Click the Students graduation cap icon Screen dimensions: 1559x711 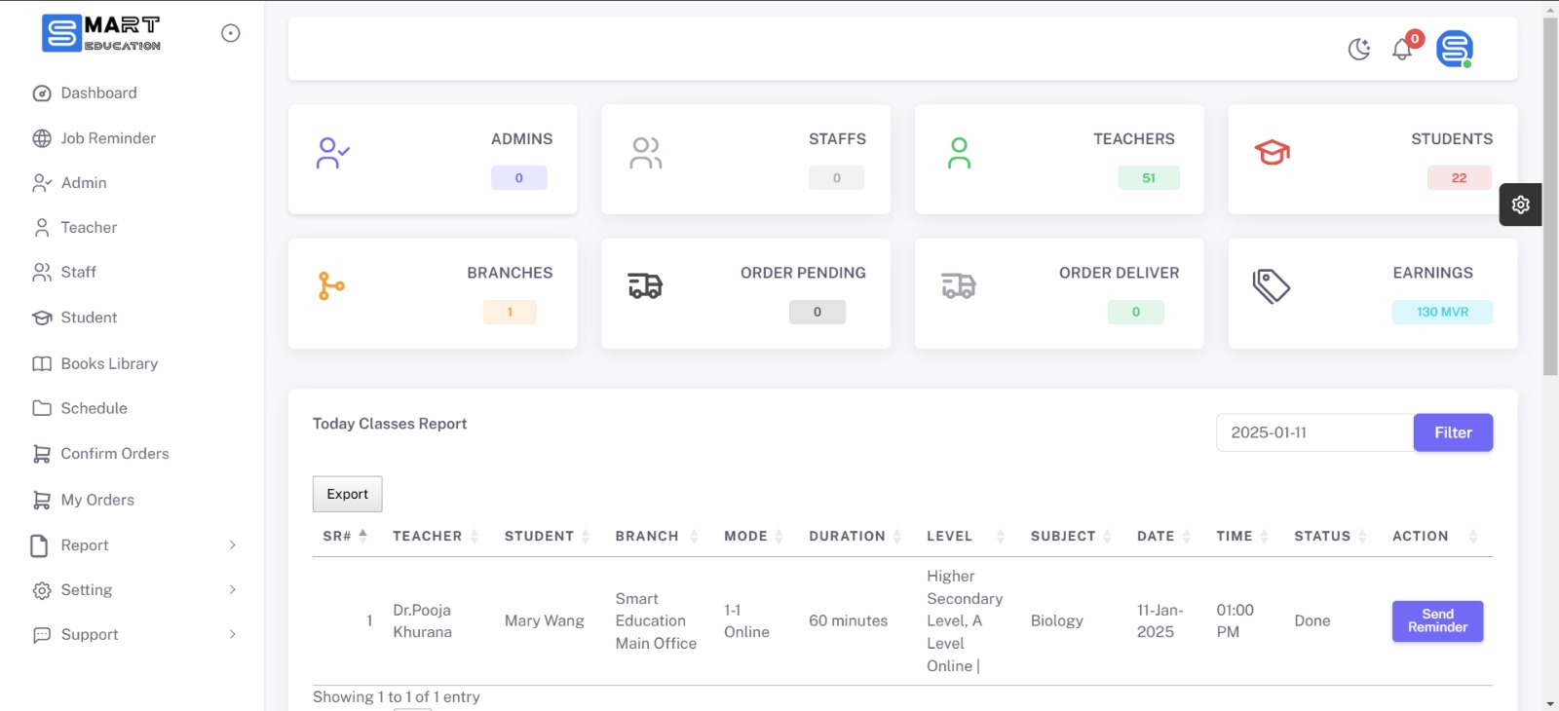1272,153
